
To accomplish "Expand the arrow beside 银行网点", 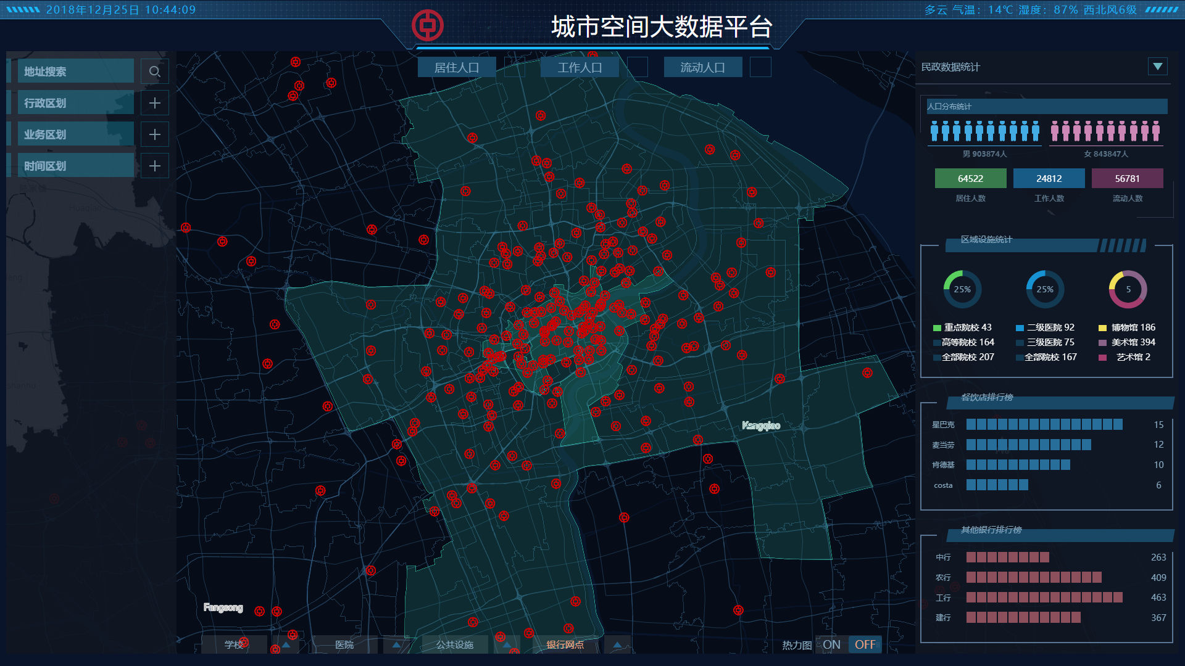I will pos(617,644).
